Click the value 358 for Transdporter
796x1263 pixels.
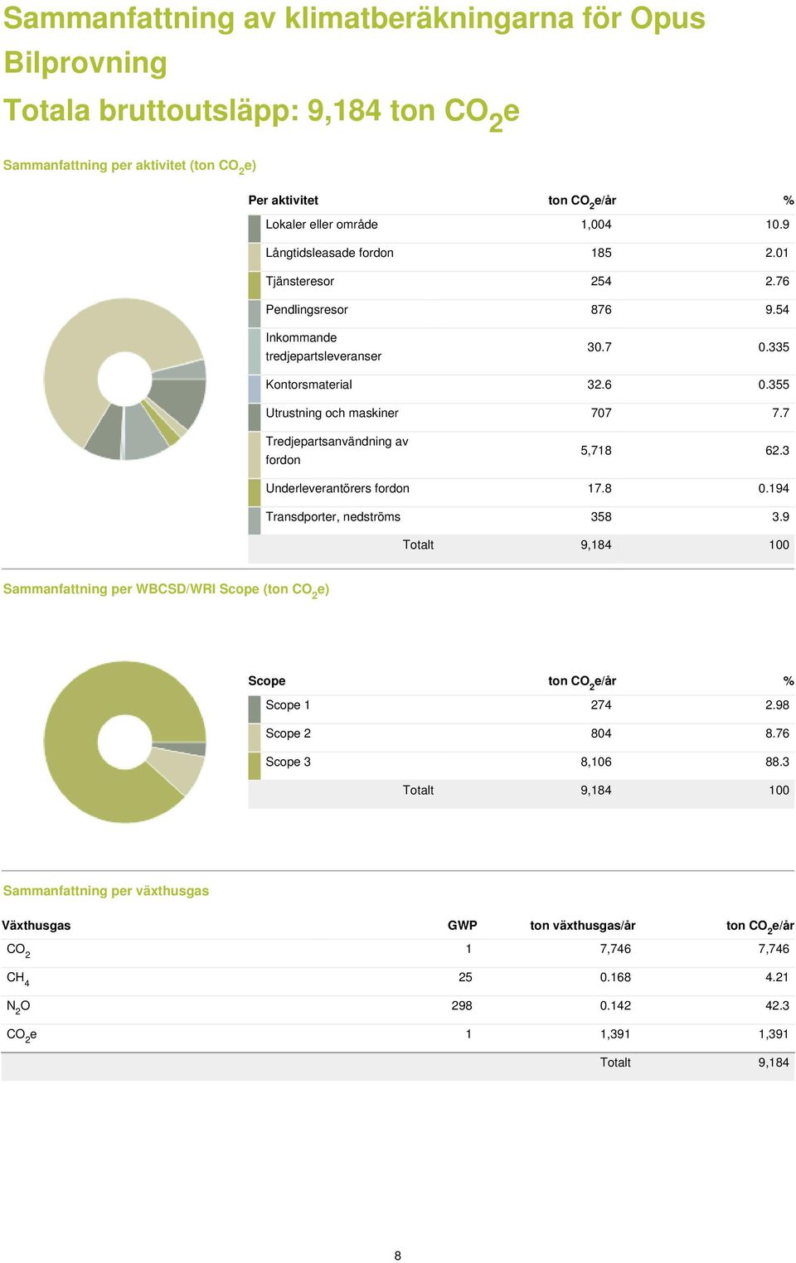601,517
